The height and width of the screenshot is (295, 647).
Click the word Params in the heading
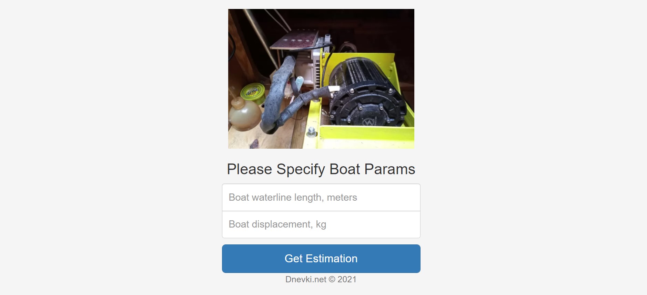click(x=390, y=169)
